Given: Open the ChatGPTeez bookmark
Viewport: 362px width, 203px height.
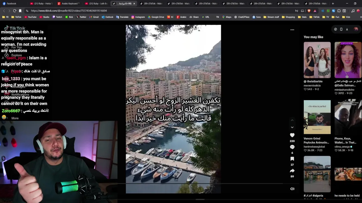Looking at the screenshot, I should click(x=242, y=17).
